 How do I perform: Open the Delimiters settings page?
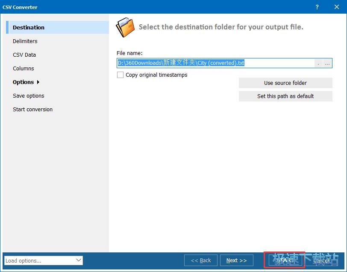tap(25, 41)
